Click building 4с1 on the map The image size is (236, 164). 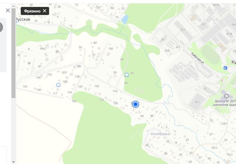[197, 102]
